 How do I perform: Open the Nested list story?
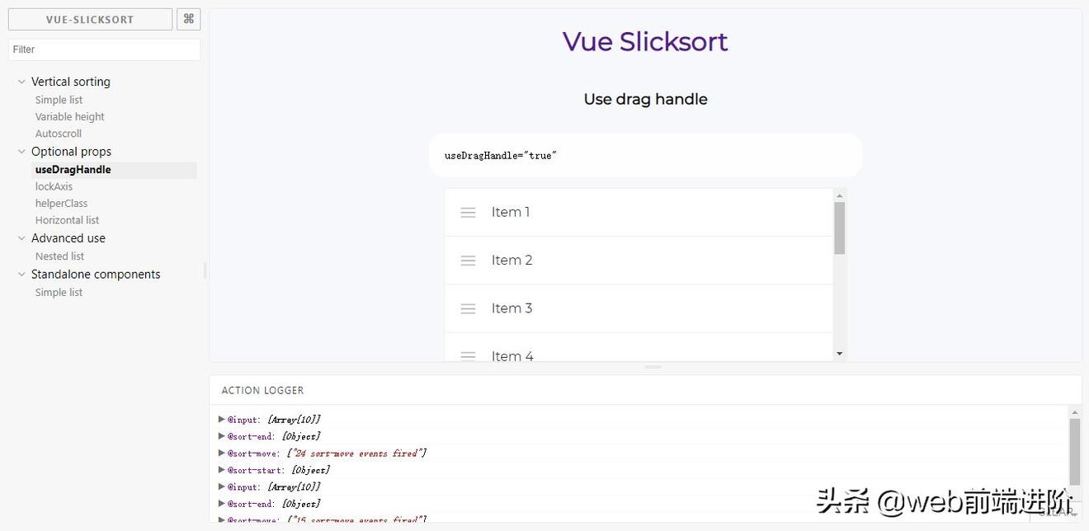pos(59,256)
